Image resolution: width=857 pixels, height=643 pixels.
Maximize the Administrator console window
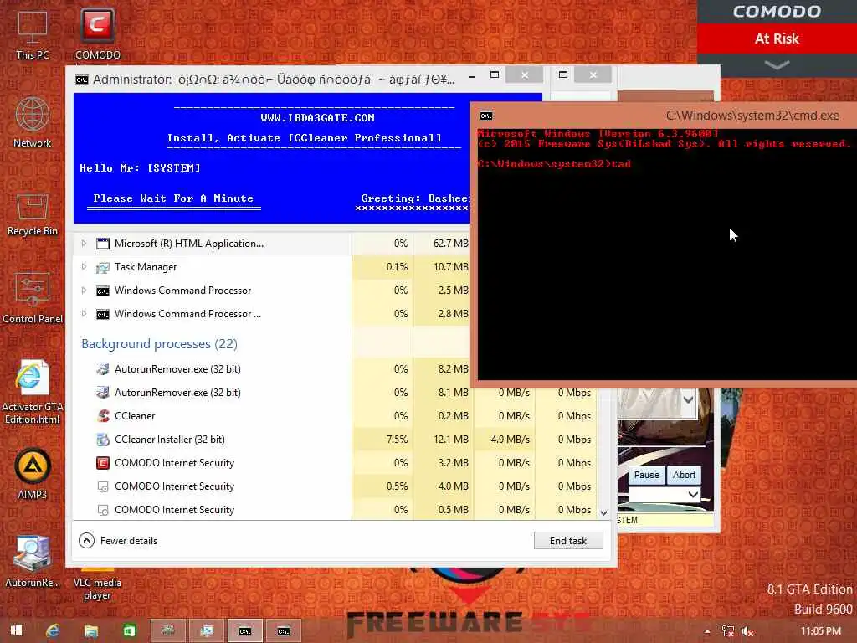tap(494, 75)
